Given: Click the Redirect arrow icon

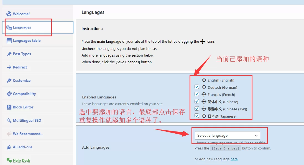Looking at the screenshot, I should click(9, 67).
